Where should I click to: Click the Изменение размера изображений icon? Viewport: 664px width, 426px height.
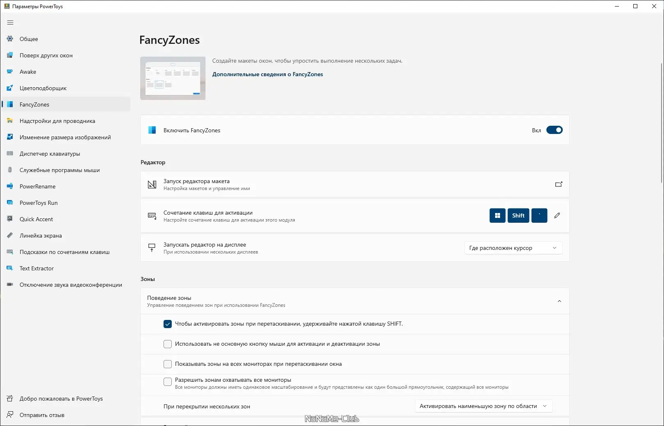tap(10, 137)
